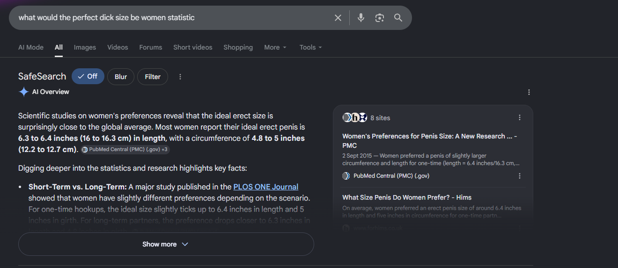Switch to the Images tab
618x268 pixels.
point(85,47)
